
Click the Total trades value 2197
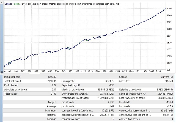coord(53,94)
